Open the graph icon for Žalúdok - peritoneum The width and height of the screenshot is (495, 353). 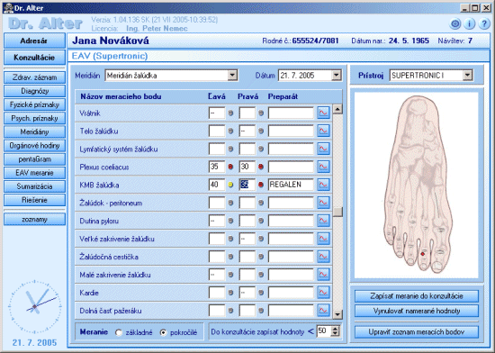pos(323,203)
